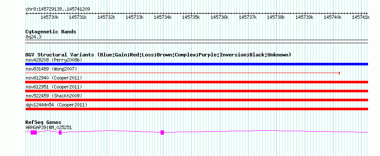This screenshot has width=380, height=156.
Task: Click the red nsv522459 loss bar
Action: click(x=197, y=100)
